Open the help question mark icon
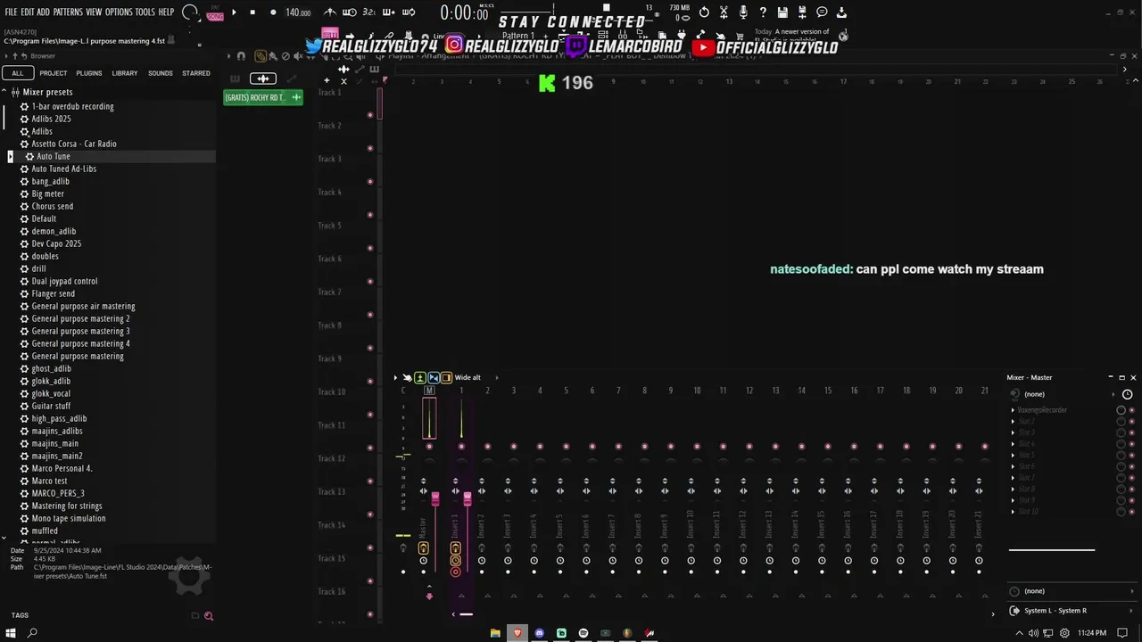Image resolution: width=1142 pixels, height=642 pixels. (763, 12)
